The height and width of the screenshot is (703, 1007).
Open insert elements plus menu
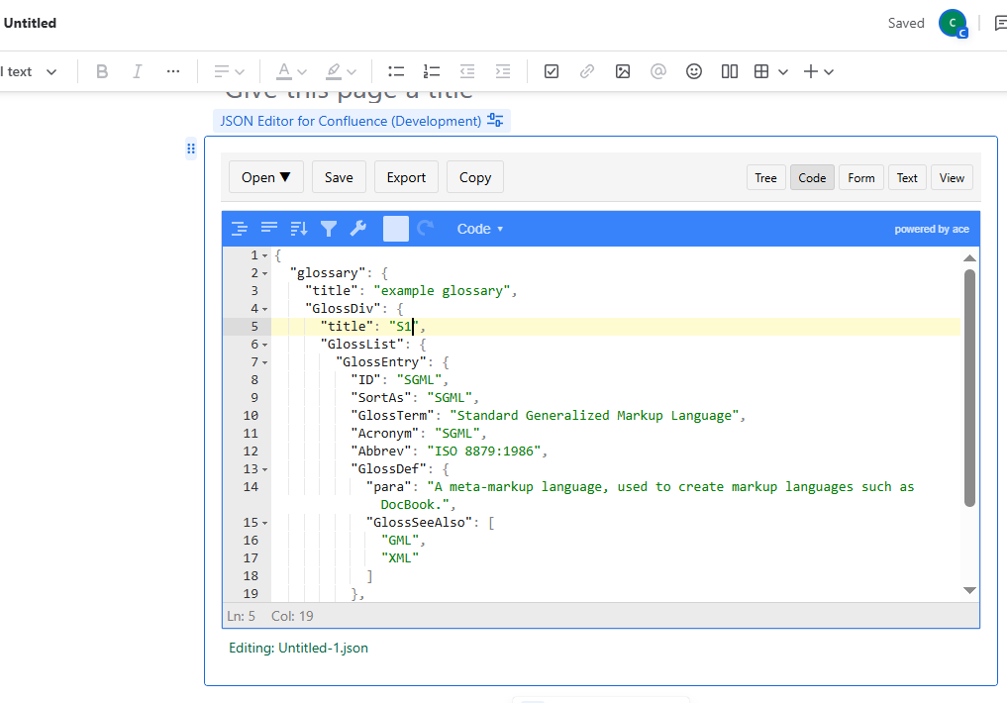pyautogui.click(x=818, y=71)
